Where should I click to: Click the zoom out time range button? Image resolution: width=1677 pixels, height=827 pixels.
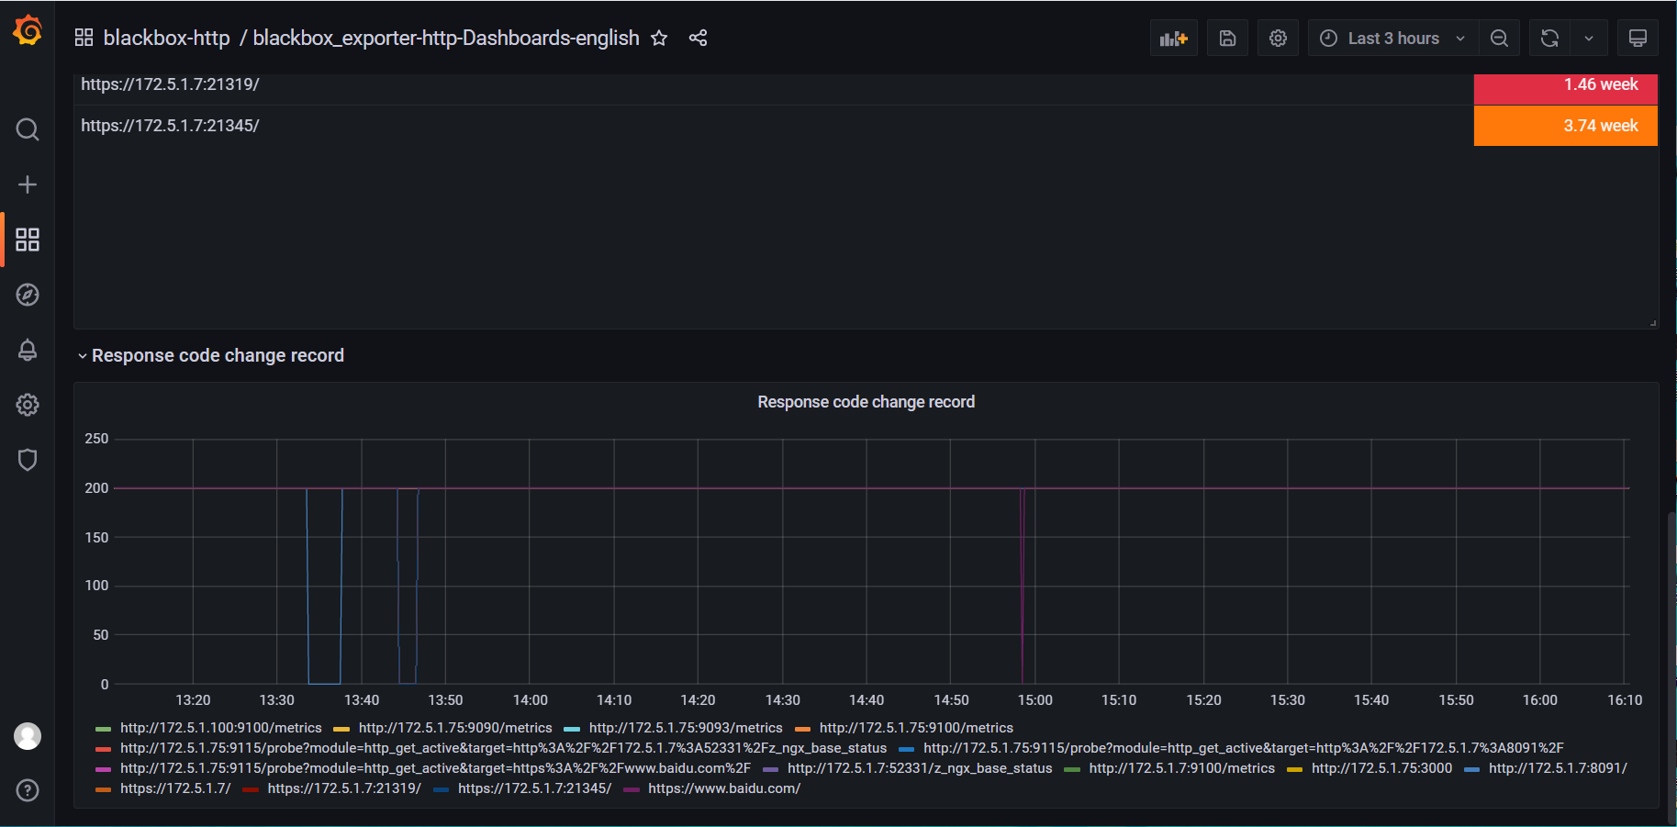point(1499,39)
